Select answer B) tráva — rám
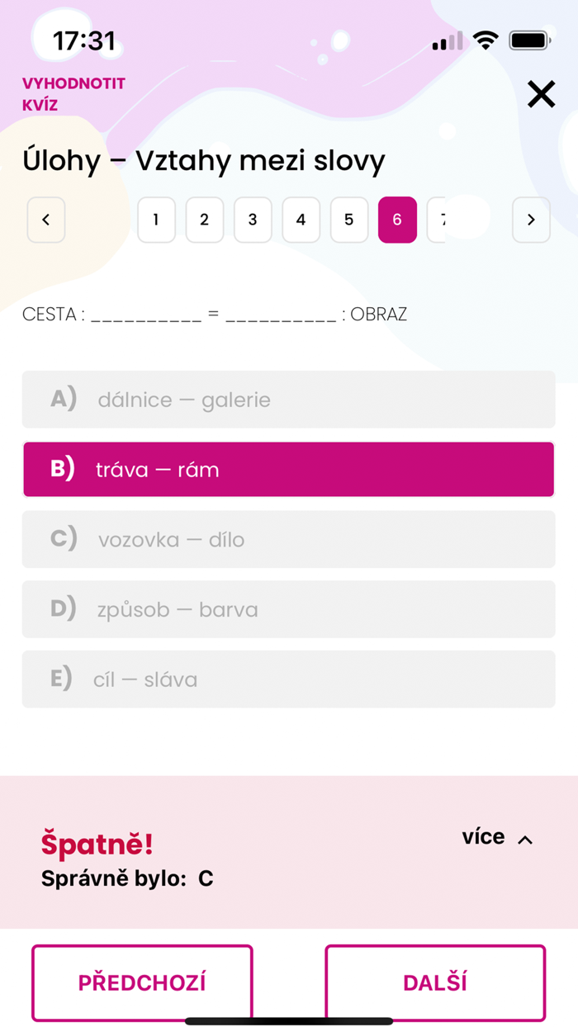 [288, 469]
